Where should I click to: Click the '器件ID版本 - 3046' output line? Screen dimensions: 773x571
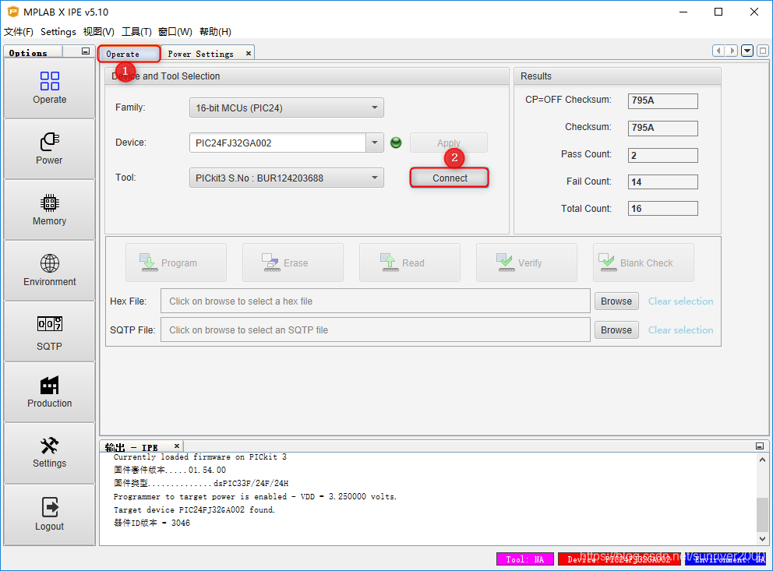152,523
